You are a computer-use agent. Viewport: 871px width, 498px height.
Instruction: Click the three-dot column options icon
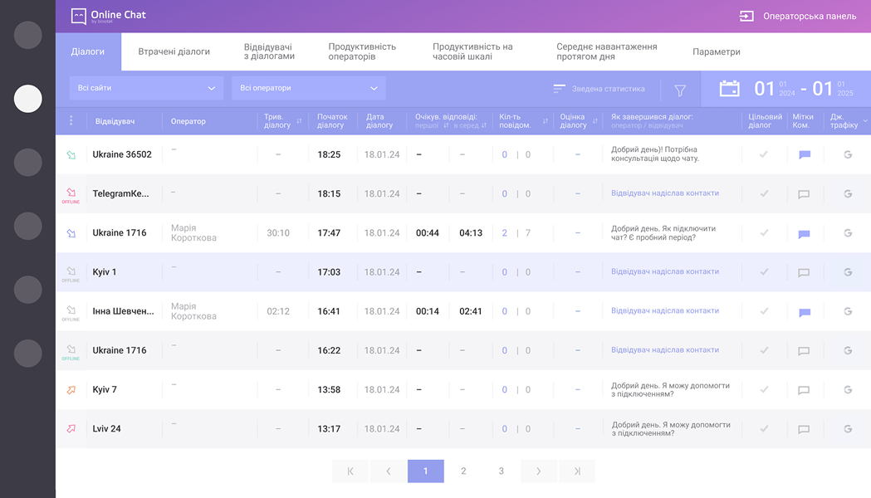point(71,121)
